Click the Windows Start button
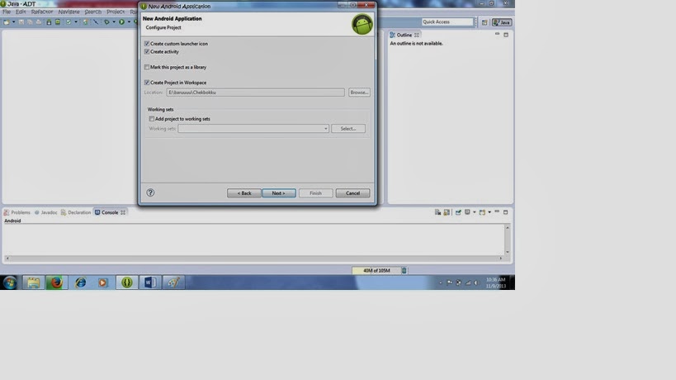This screenshot has height=380, width=676. (10, 283)
